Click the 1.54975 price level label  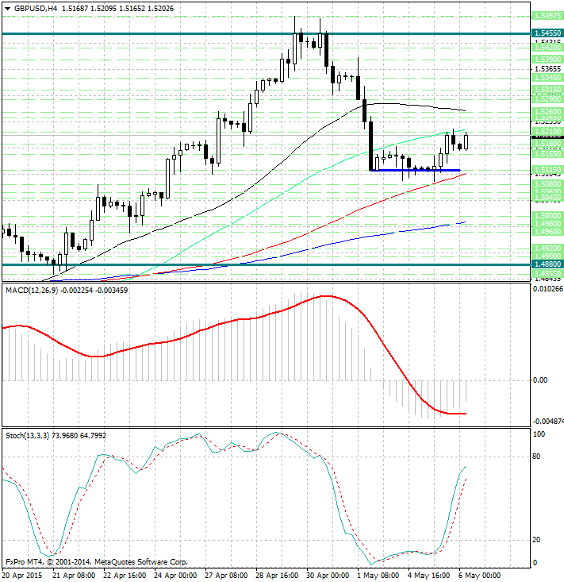click(548, 15)
